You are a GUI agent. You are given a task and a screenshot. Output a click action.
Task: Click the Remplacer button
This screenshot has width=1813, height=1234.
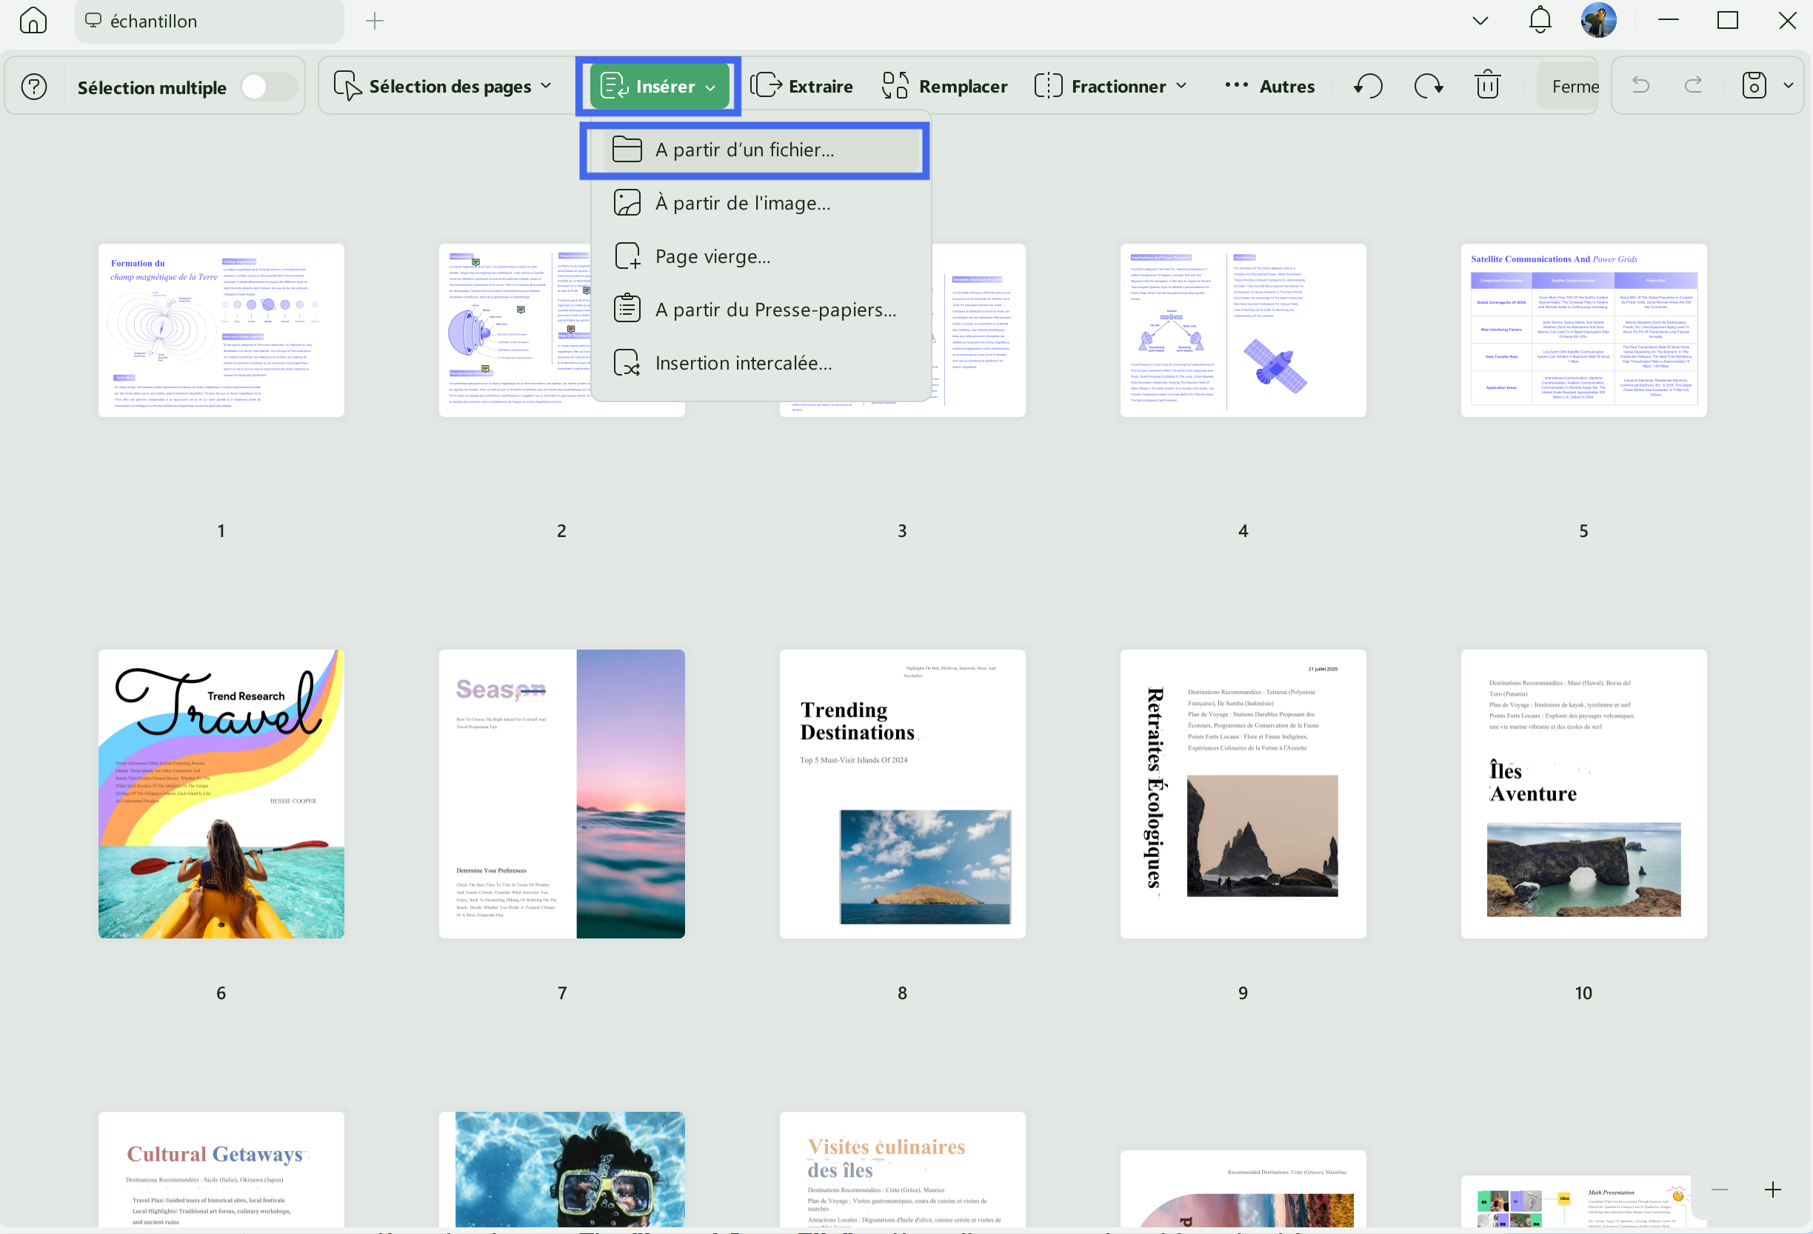coord(944,86)
